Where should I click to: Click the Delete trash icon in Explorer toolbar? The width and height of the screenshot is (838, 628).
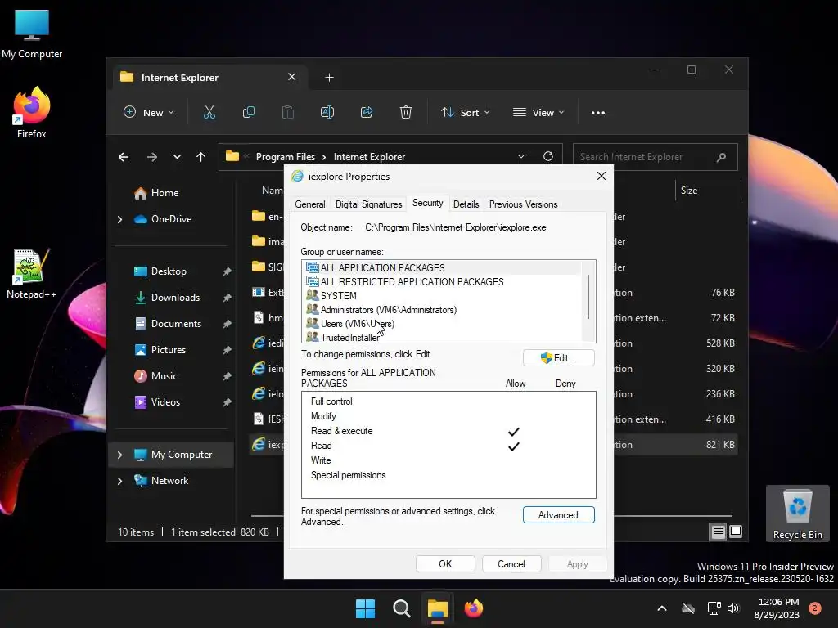[406, 113]
